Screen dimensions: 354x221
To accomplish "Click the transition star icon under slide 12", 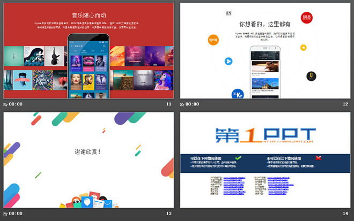I will tap(182, 104).
